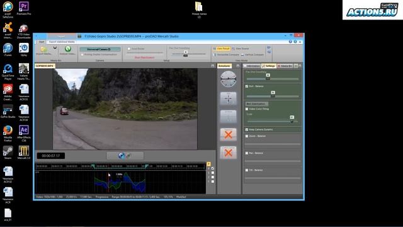Toggle the Keep Camera Dynamic checkbox
This screenshot has width=403, height=227.
click(247, 129)
